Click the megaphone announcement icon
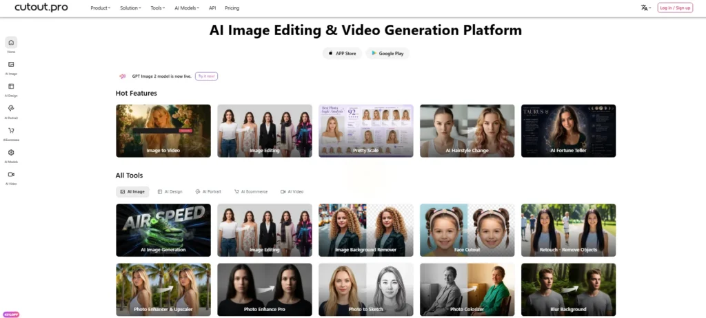Screen dimensions: 706x318 point(122,76)
